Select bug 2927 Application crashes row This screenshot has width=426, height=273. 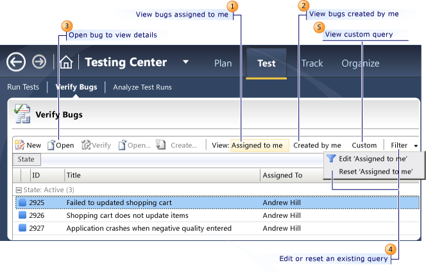[148, 228]
